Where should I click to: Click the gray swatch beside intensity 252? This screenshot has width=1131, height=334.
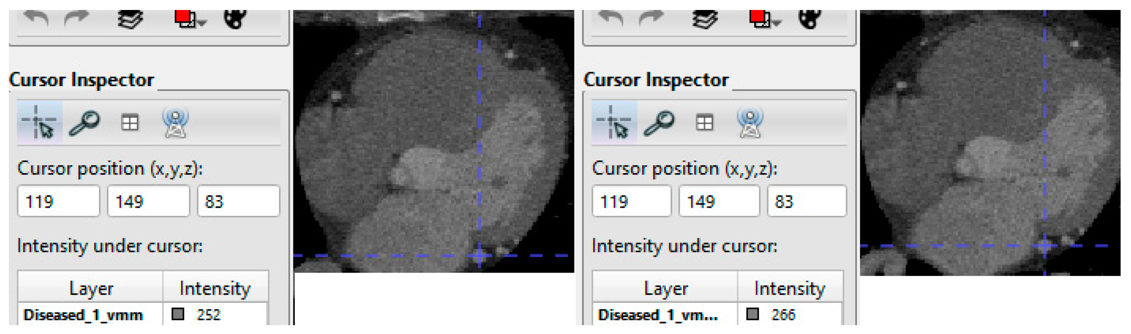pyautogui.click(x=178, y=314)
